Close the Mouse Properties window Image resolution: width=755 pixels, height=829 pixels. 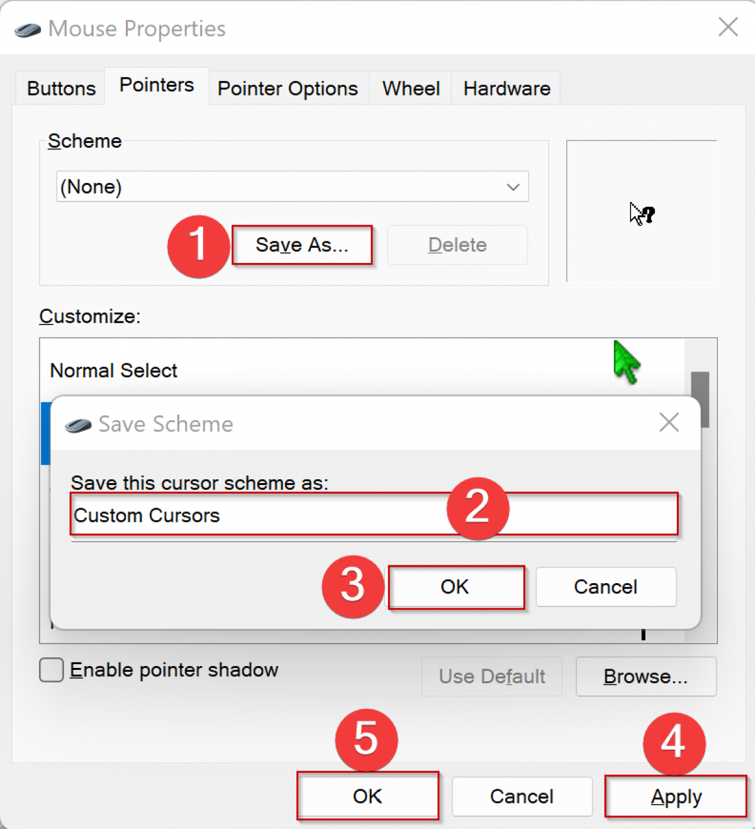728,27
